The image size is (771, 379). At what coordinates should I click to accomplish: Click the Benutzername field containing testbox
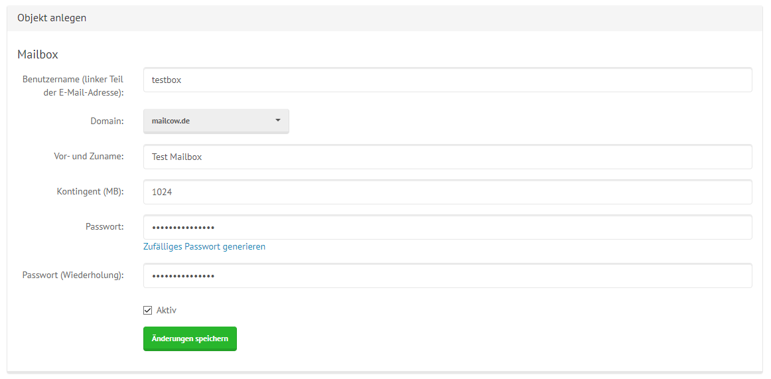click(447, 80)
